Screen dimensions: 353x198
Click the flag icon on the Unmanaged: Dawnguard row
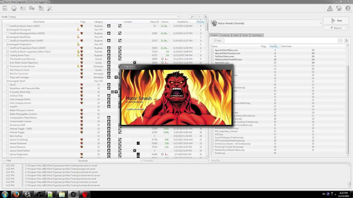click(x=78, y=29)
